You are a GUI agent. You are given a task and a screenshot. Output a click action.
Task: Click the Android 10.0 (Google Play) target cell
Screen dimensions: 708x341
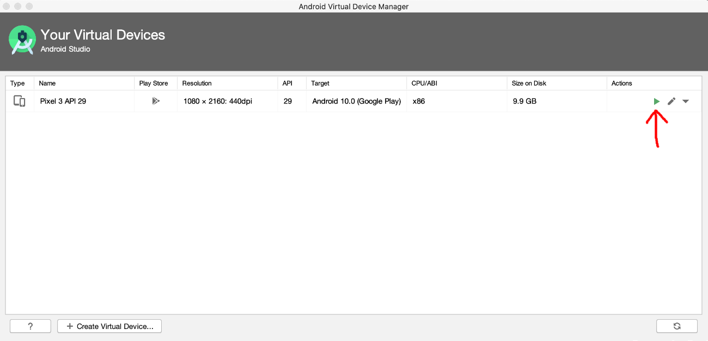click(x=357, y=101)
